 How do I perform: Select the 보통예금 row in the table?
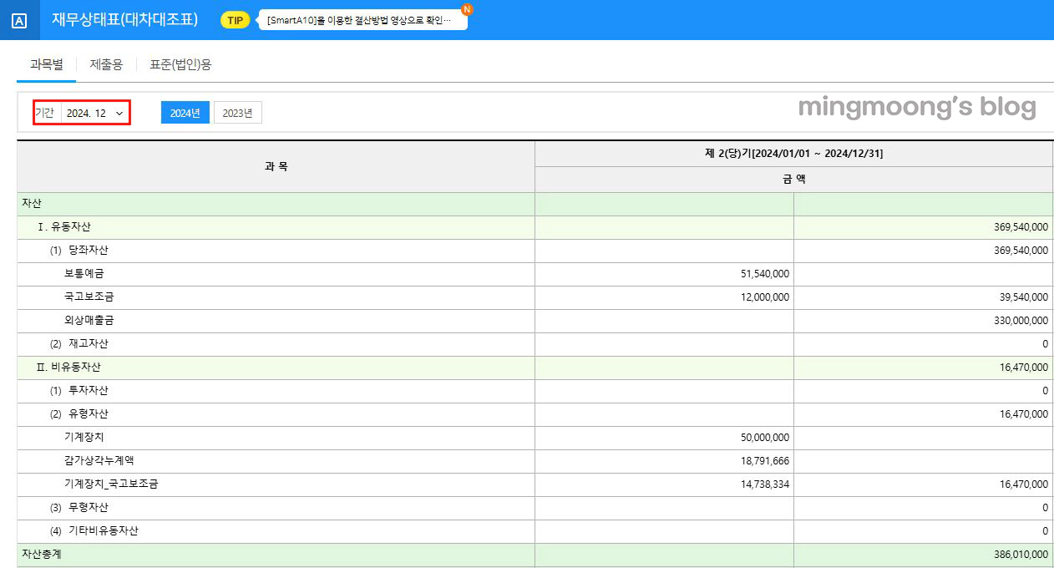(276, 273)
